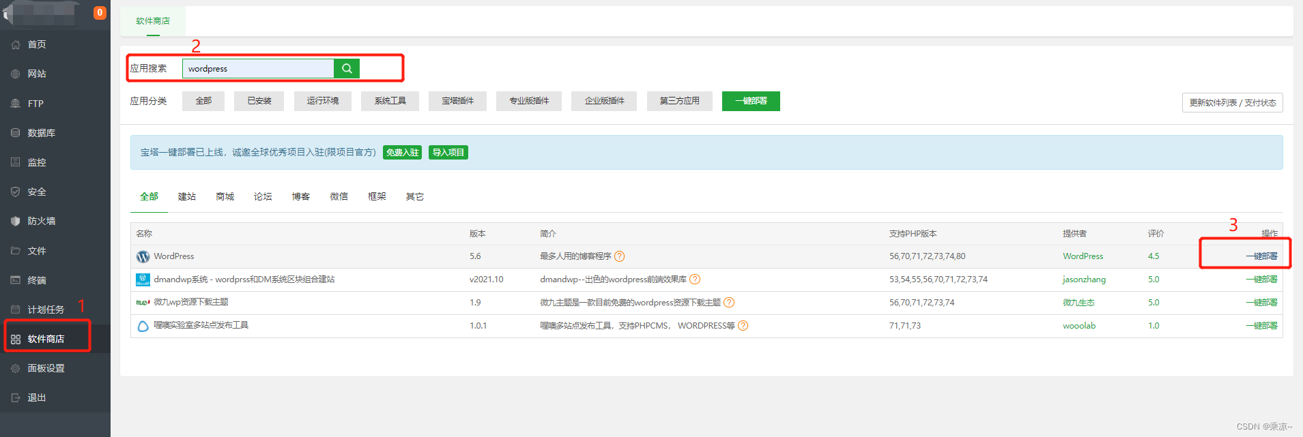Click the monitor icon beside 监控
This screenshot has height=437, width=1303.
point(15,162)
